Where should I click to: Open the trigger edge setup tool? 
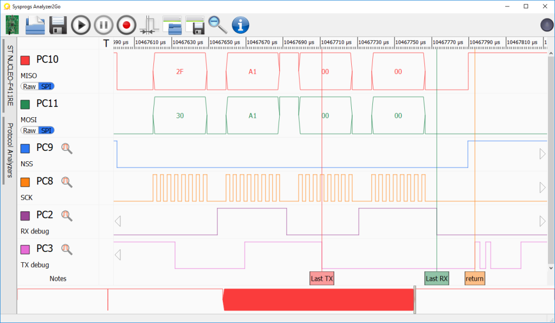pos(149,25)
